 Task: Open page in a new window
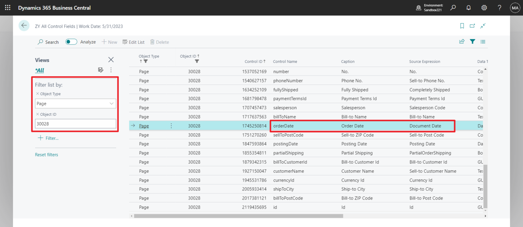[472, 26]
